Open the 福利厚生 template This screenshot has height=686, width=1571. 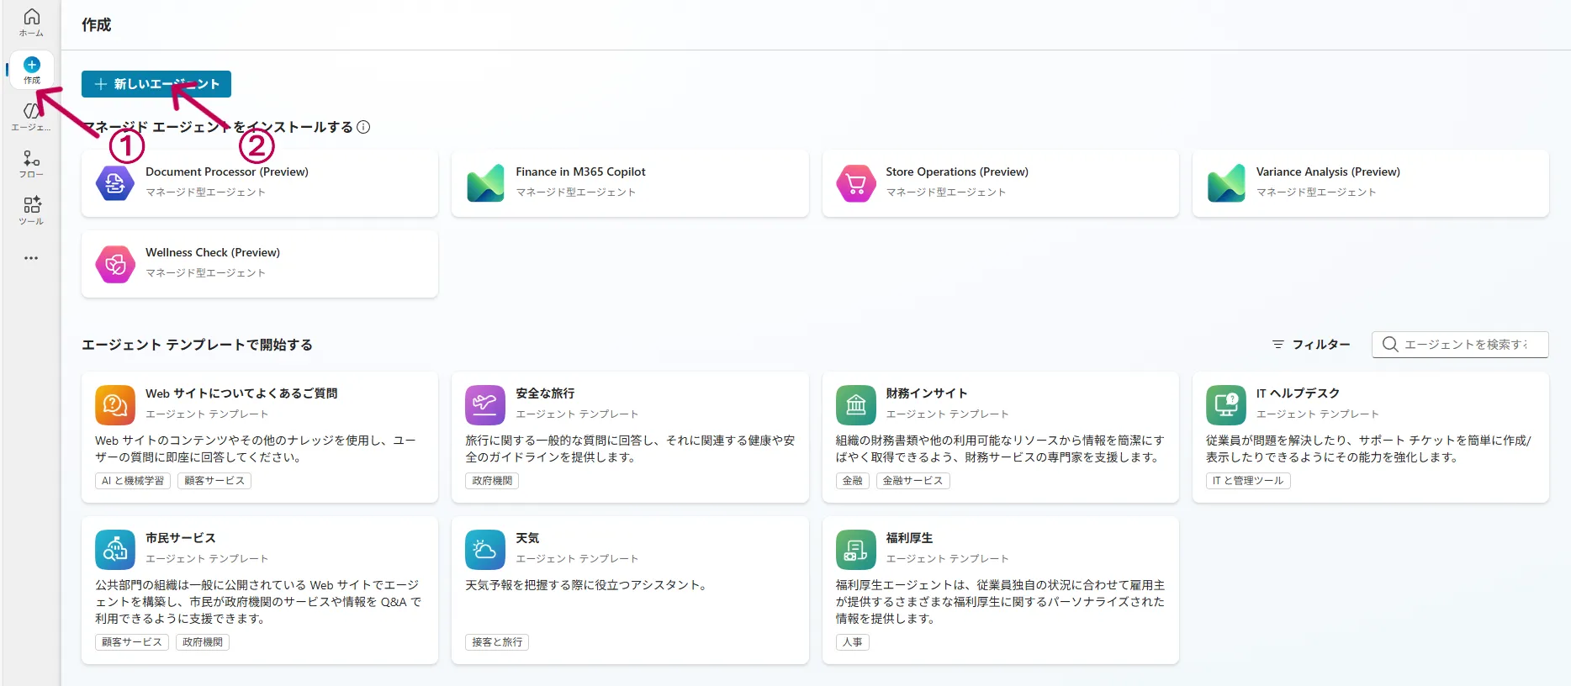(x=1001, y=590)
